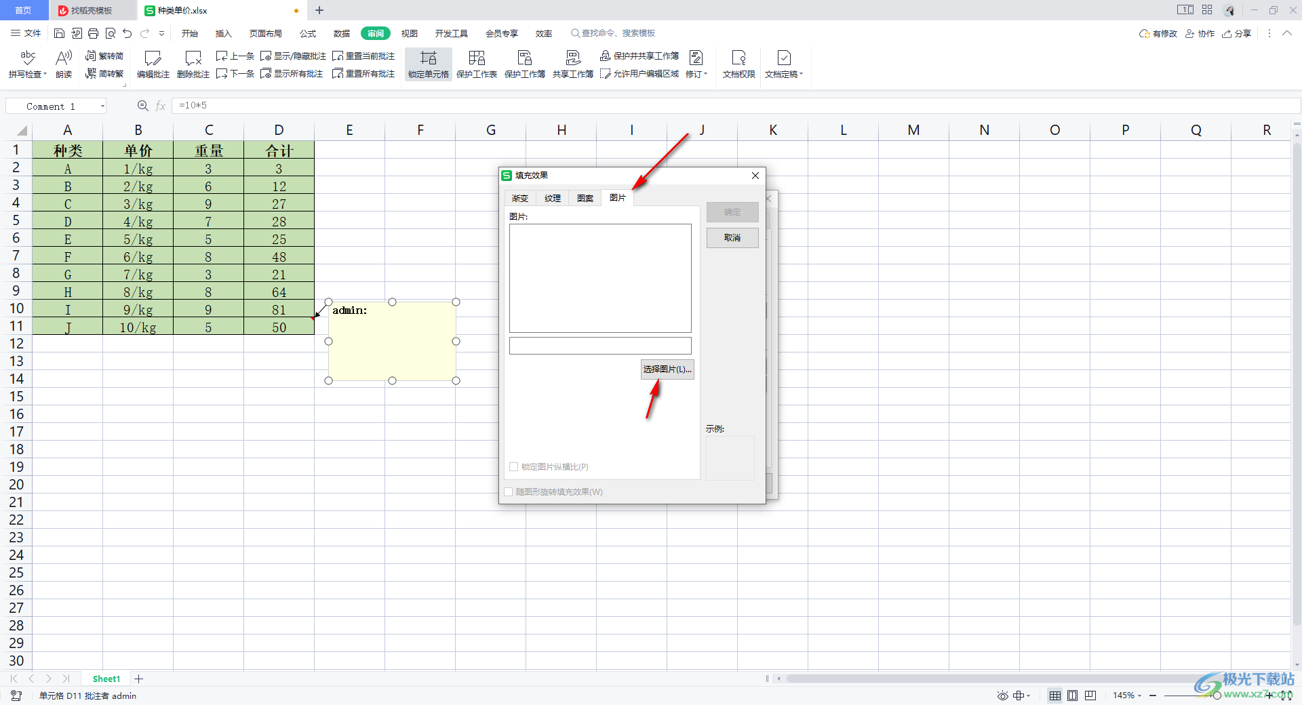
Task: Click the picture file name field in dialog
Action: tap(600, 346)
